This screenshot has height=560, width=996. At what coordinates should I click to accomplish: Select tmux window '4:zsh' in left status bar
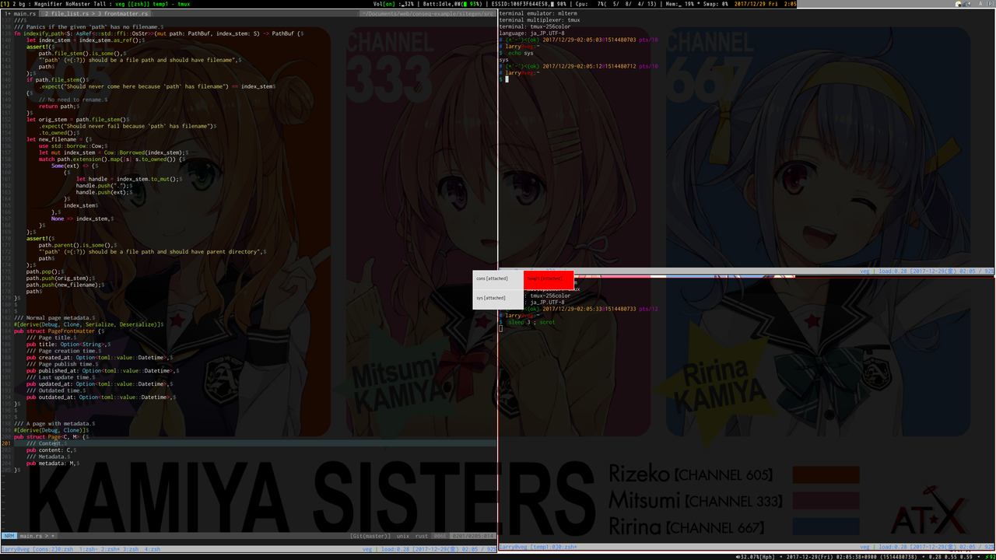click(x=153, y=548)
